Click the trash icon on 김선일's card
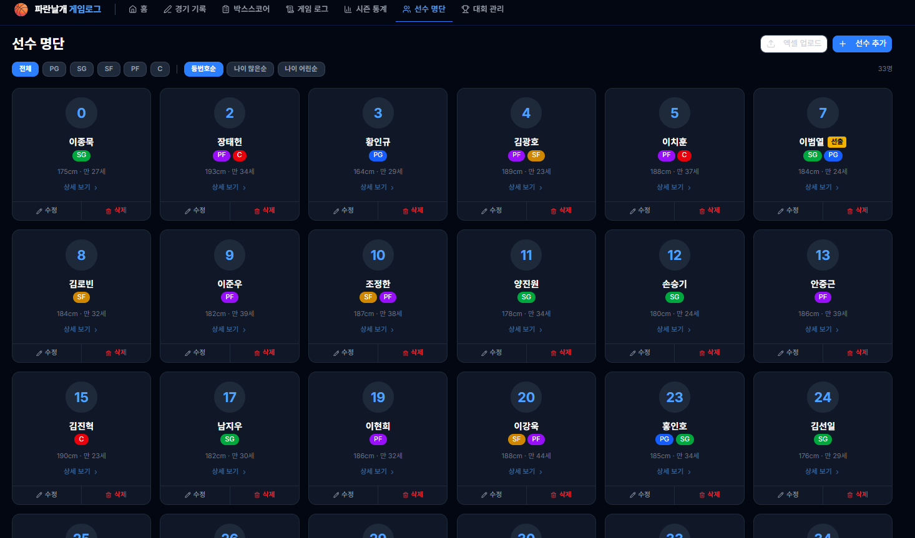This screenshot has height=538, width=915. [x=850, y=495]
